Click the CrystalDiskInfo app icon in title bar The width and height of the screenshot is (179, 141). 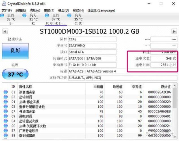pos(4,4)
